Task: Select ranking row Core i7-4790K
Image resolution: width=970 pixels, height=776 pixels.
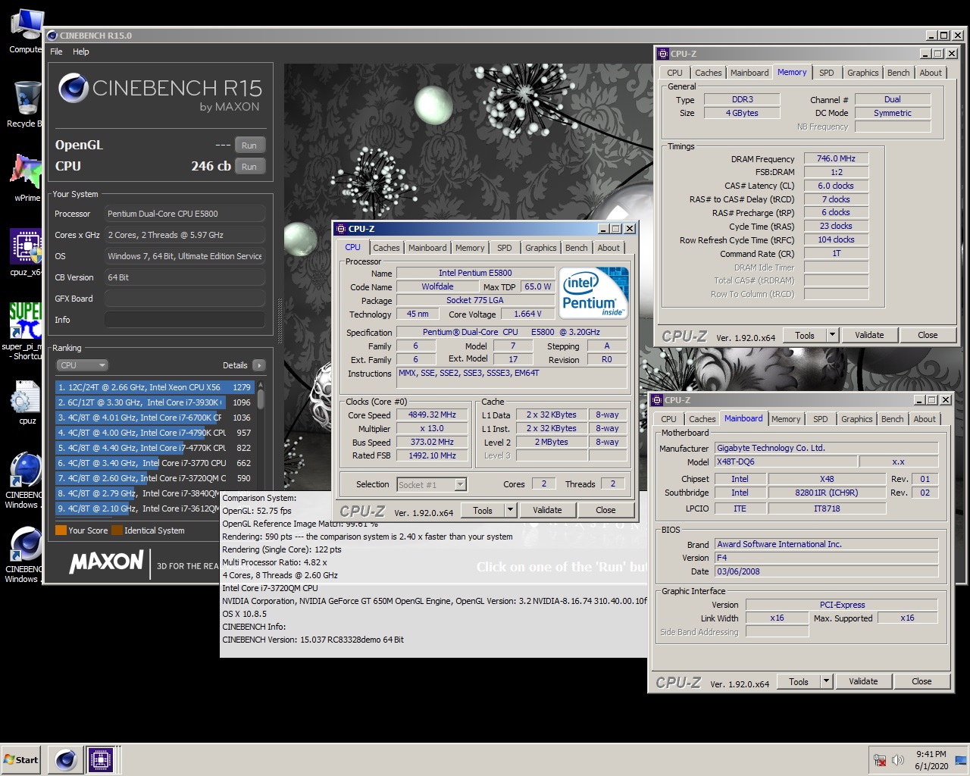Action: 155,433
